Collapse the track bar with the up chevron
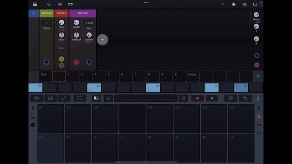The image size is (292, 164). click(x=258, y=77)
